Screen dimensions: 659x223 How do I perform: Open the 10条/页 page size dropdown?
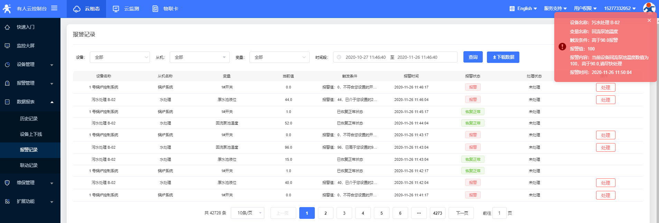247,213
